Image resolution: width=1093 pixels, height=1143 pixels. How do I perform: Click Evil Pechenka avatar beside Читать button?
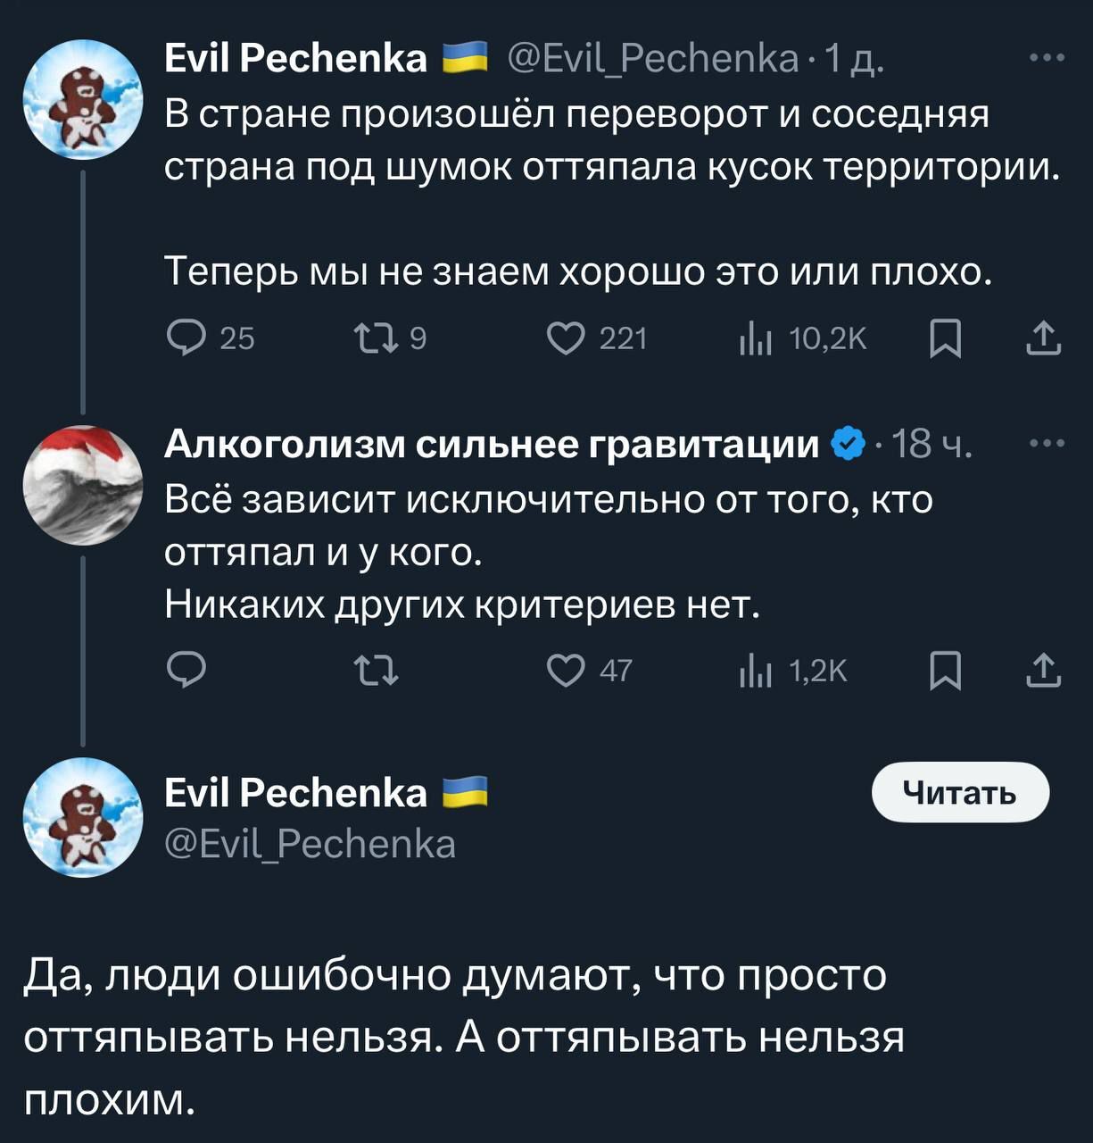(83, 817)
